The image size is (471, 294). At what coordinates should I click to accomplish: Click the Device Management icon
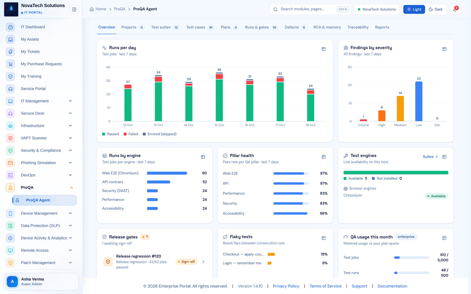10,214
